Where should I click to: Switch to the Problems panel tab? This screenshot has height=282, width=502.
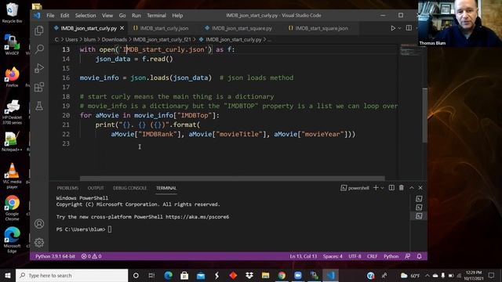[x=67, y=188]
